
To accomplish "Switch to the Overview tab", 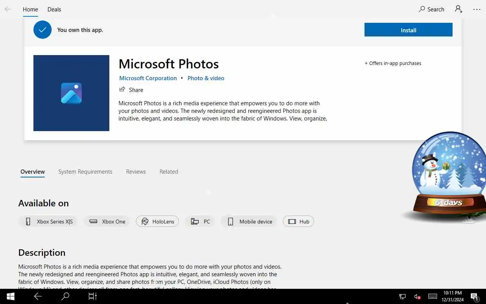I will click(x=33, y=172).
